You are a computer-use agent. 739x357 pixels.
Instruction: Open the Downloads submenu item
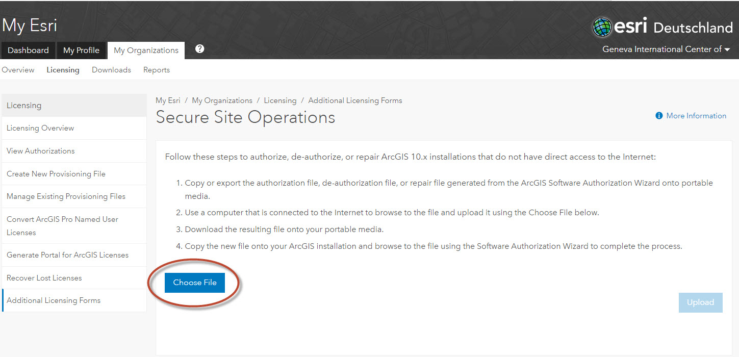(x=111, y=70)
